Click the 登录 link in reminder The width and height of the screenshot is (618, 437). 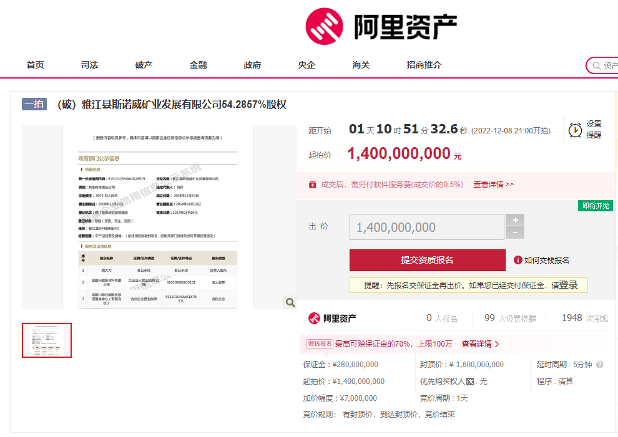(568, 285)
